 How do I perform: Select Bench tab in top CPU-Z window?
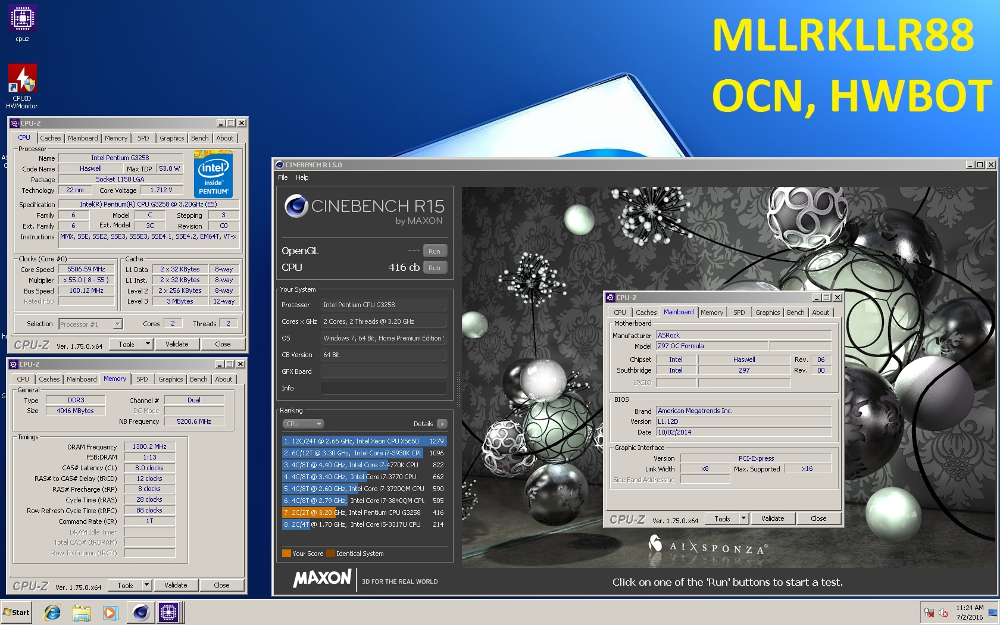point(200,138)
